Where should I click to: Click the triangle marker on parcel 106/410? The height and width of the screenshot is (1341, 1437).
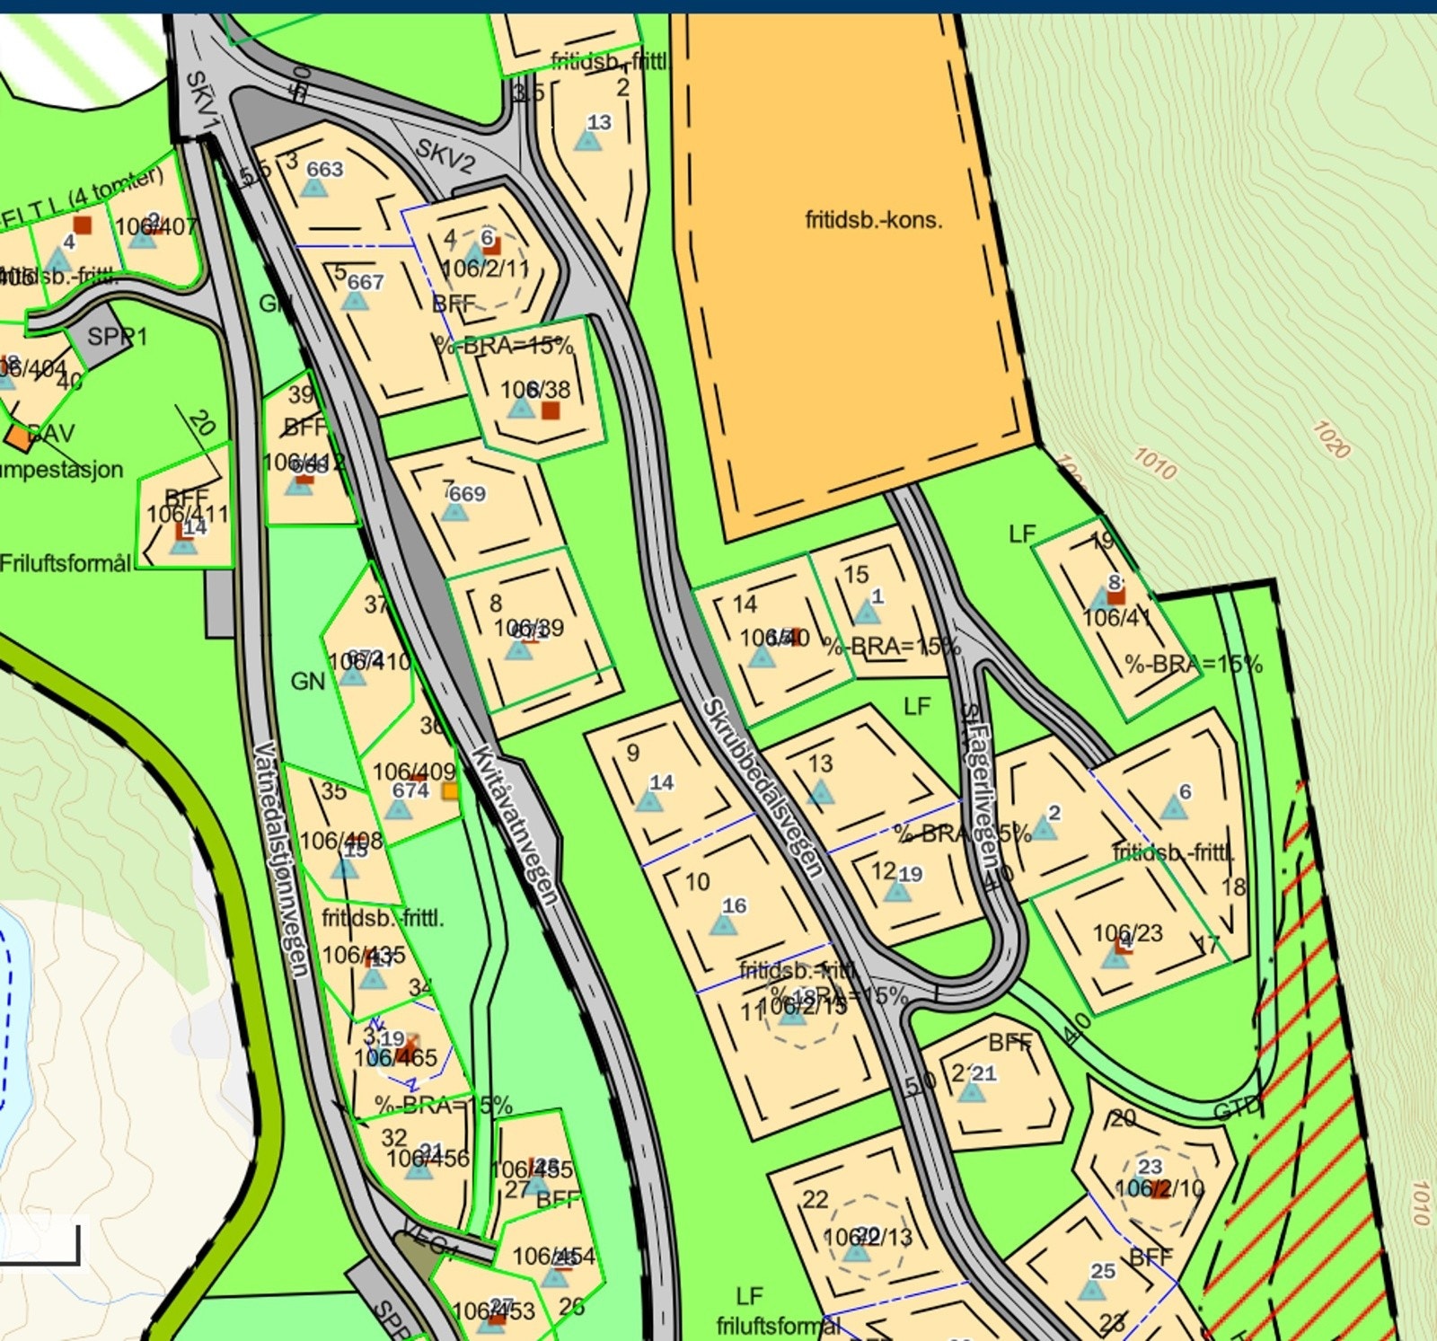click(353, 675)
